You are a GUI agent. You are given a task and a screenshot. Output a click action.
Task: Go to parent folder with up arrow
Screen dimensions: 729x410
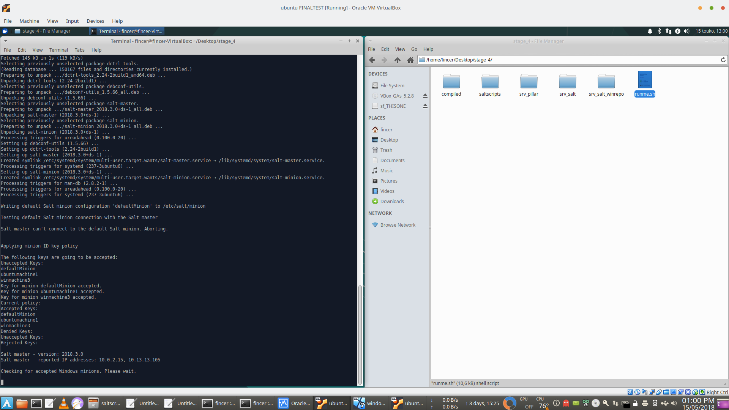pyautogui.click(x=397, y=60)
